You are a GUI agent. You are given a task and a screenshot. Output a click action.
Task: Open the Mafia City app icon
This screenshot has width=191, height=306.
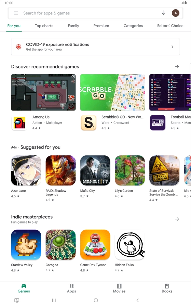(95, 170)
